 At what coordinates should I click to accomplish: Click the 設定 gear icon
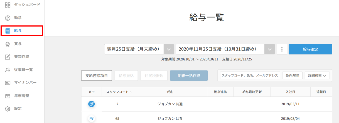tap(8, 109)
